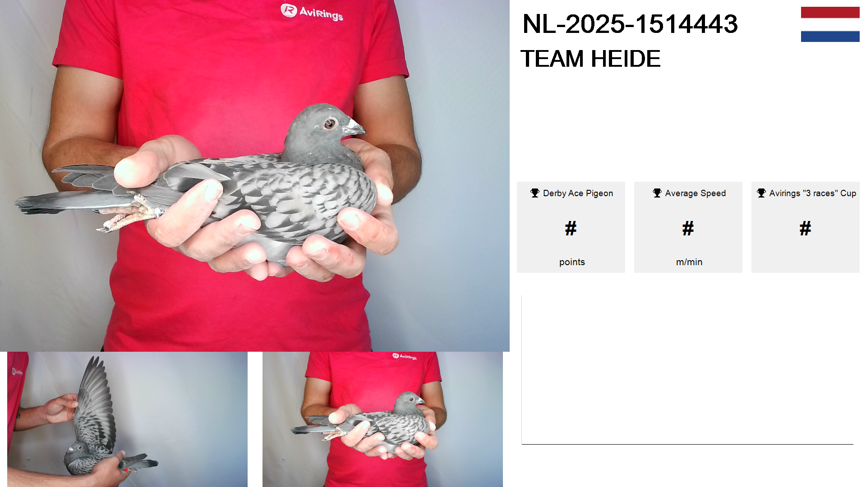Open the wing-spread pigeon thumbnail

point(127,419)
